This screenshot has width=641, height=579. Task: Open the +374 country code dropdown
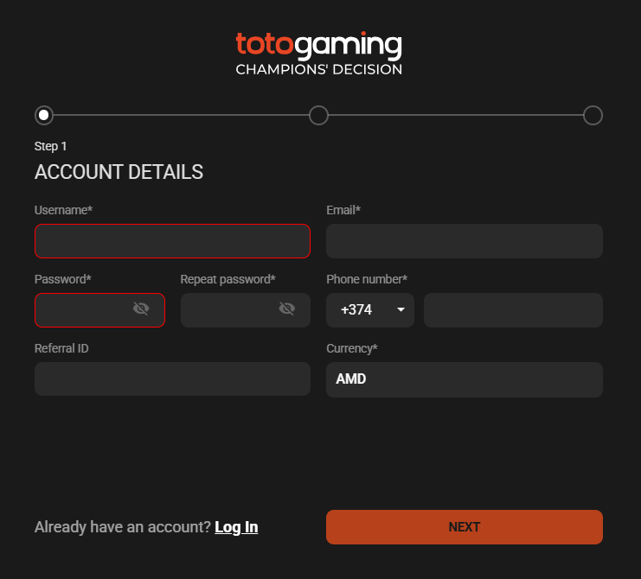click(370, 310)
